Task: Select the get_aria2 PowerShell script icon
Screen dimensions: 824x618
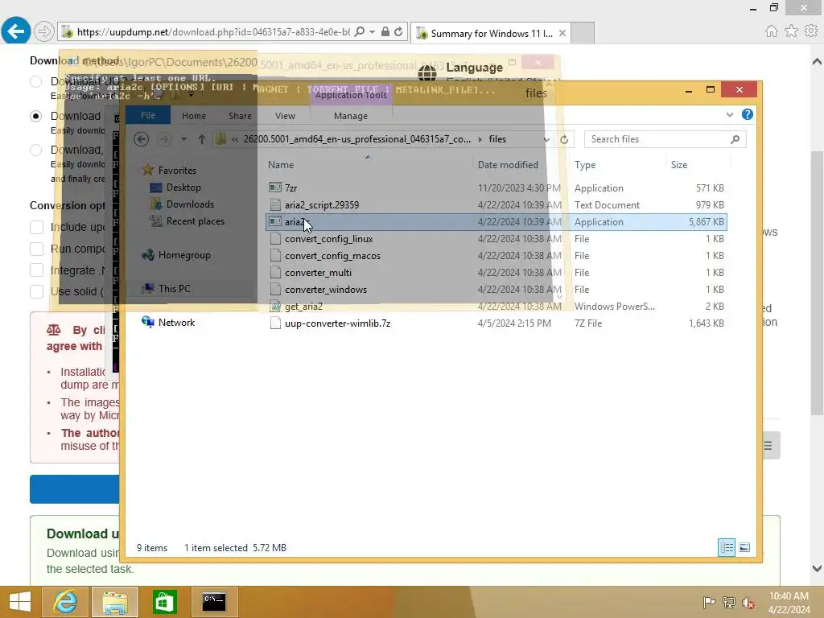Action: click(x=275, y=307)
